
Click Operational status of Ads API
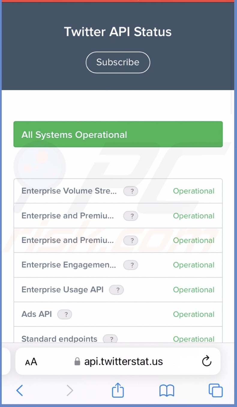(193, 314)
